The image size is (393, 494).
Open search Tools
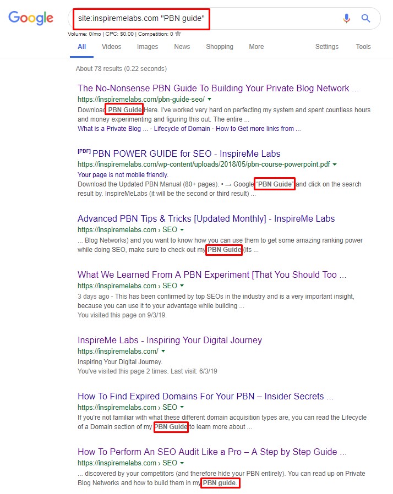[363, 47]
